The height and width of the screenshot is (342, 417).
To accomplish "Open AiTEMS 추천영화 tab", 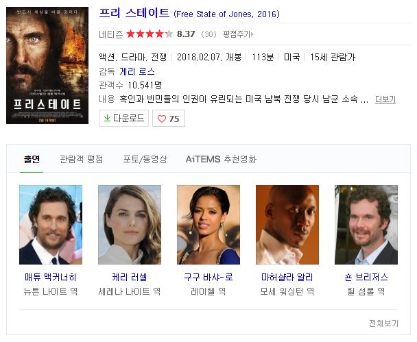I will (x=221, y=159).
